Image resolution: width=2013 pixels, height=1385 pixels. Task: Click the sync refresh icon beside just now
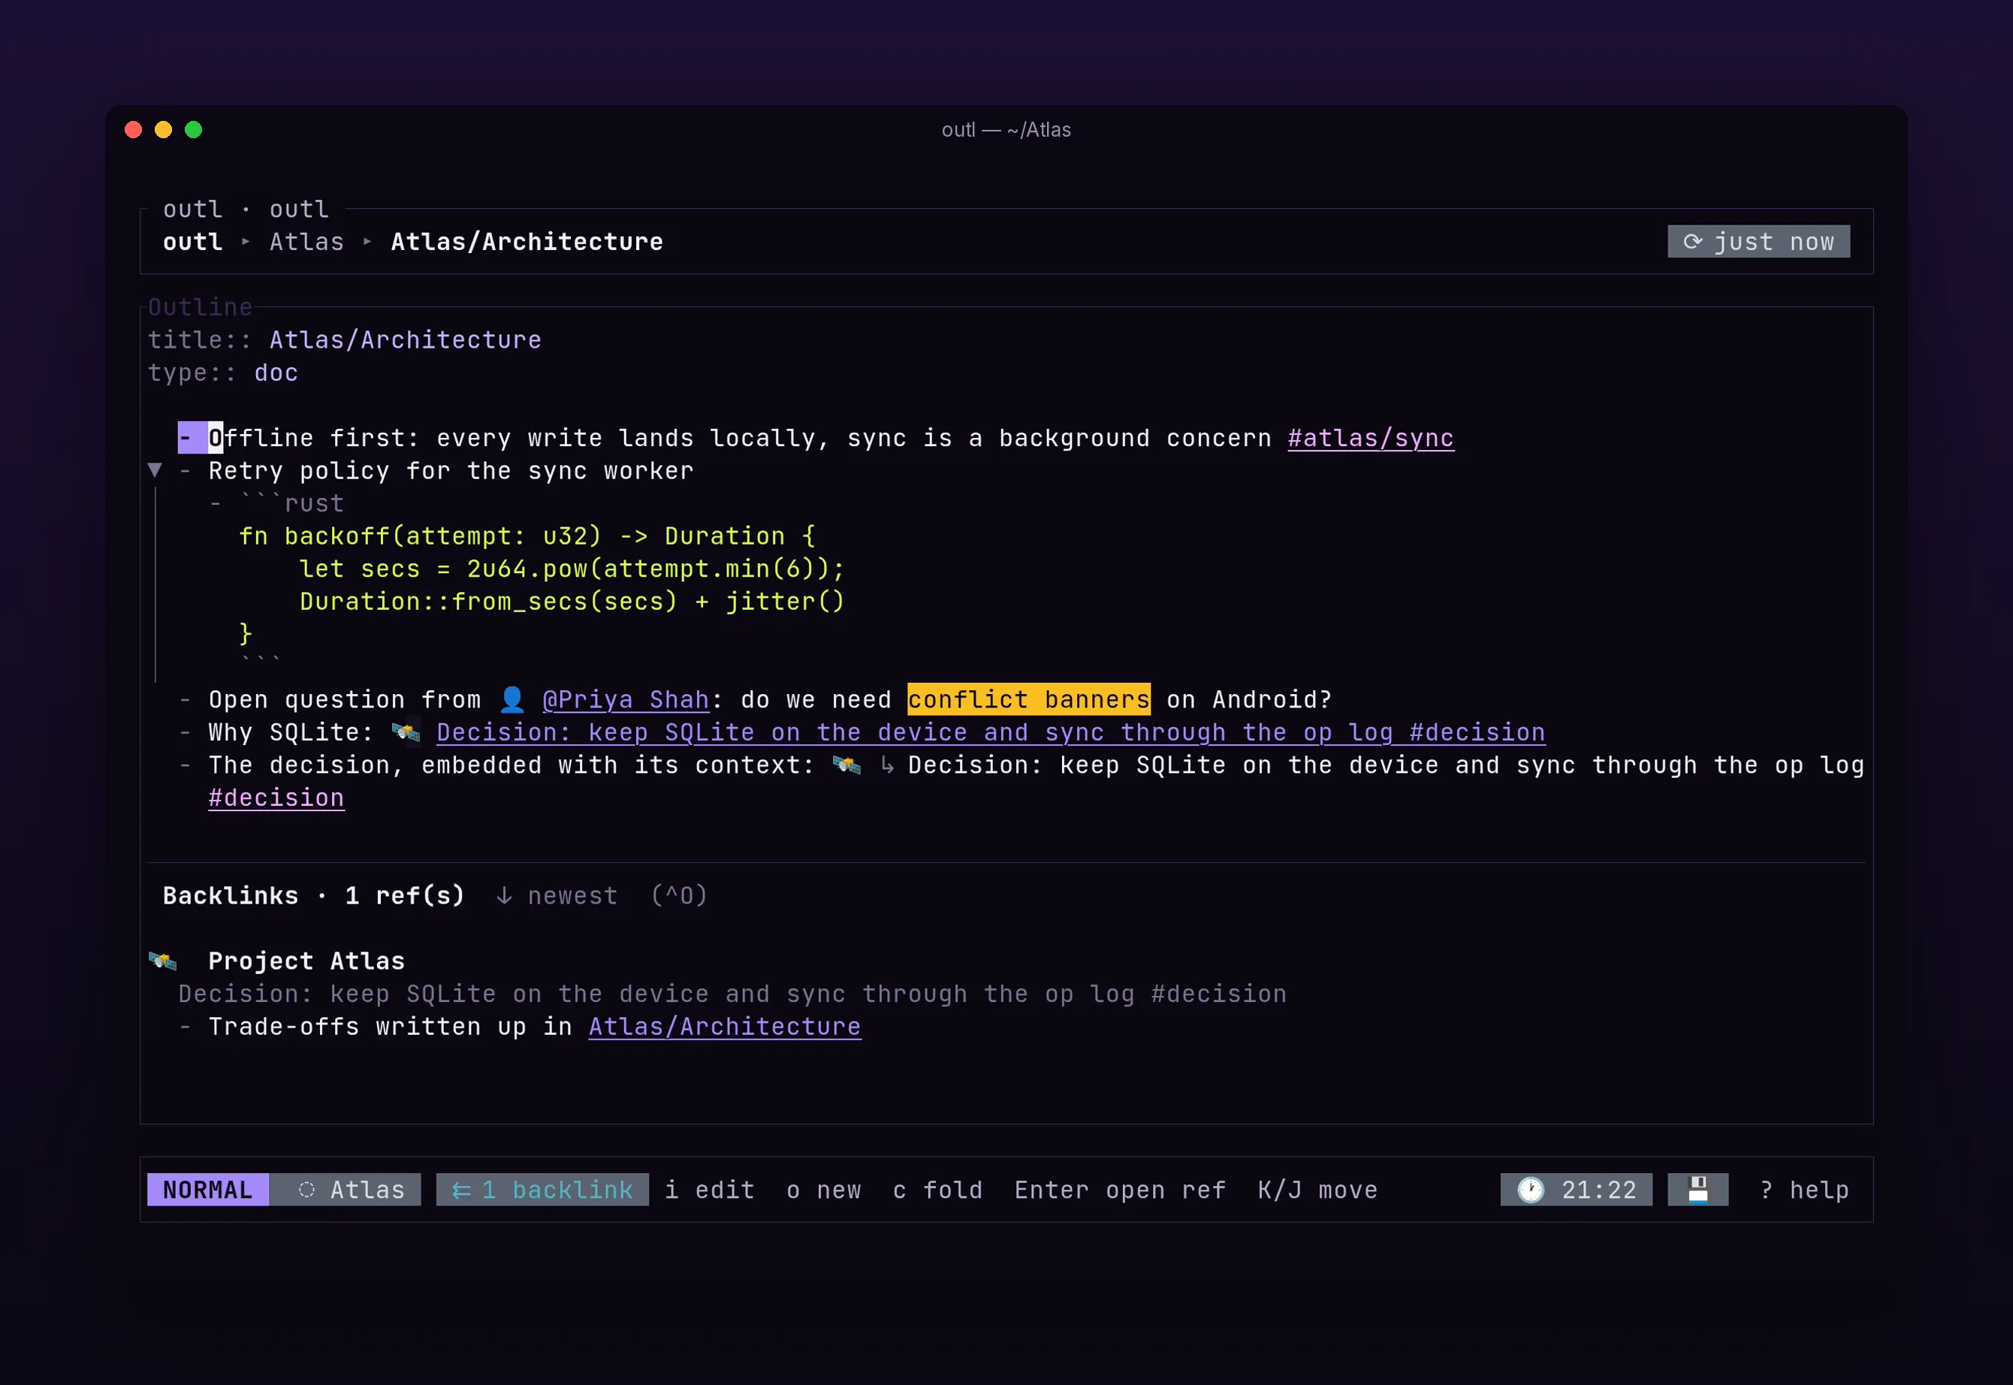point(1693,242)
